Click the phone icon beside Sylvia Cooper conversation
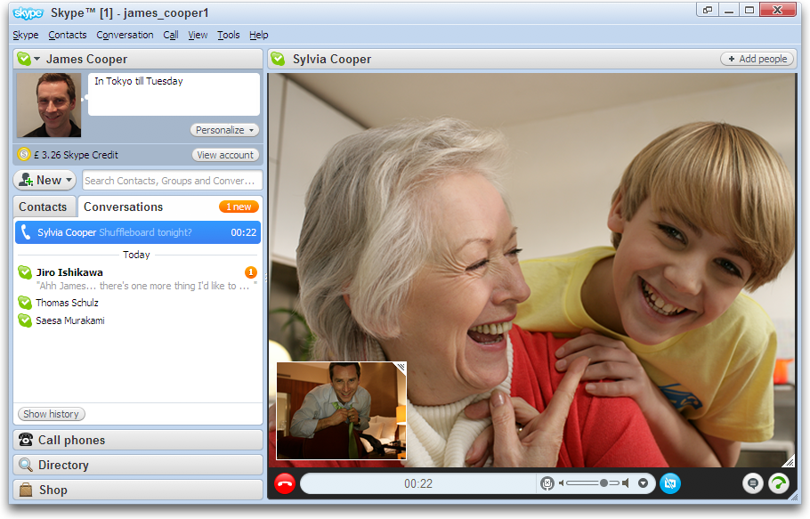 pyautogui.click(x=25, y=232)
